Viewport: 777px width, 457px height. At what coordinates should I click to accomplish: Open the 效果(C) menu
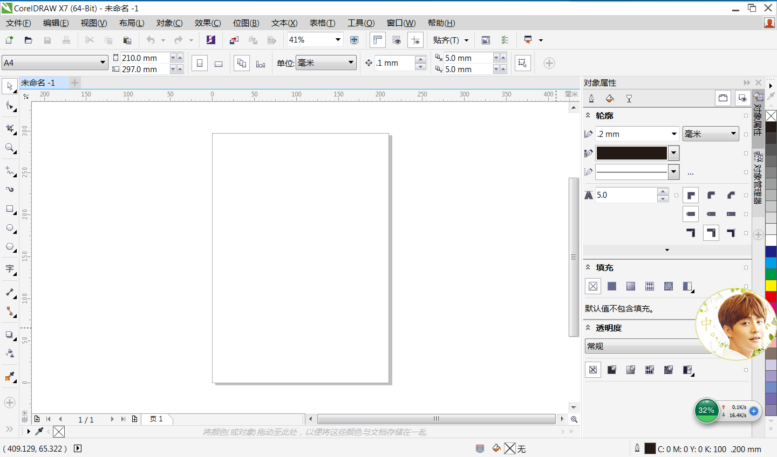pyautogui.click(x=208, y=23)
